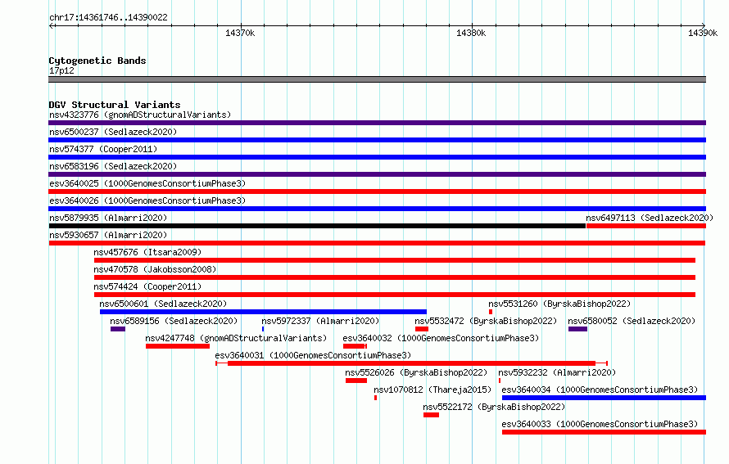Select the nsv574424 Cooper2011 label

[x=147, y=286]
